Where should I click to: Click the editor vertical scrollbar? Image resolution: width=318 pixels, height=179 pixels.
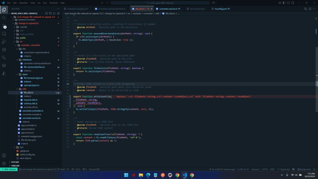click(316, 80)
